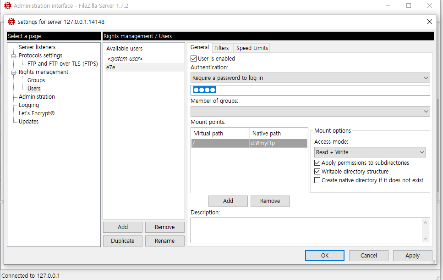Select the d:\myFtp native path cell

(x=278, y=143)
